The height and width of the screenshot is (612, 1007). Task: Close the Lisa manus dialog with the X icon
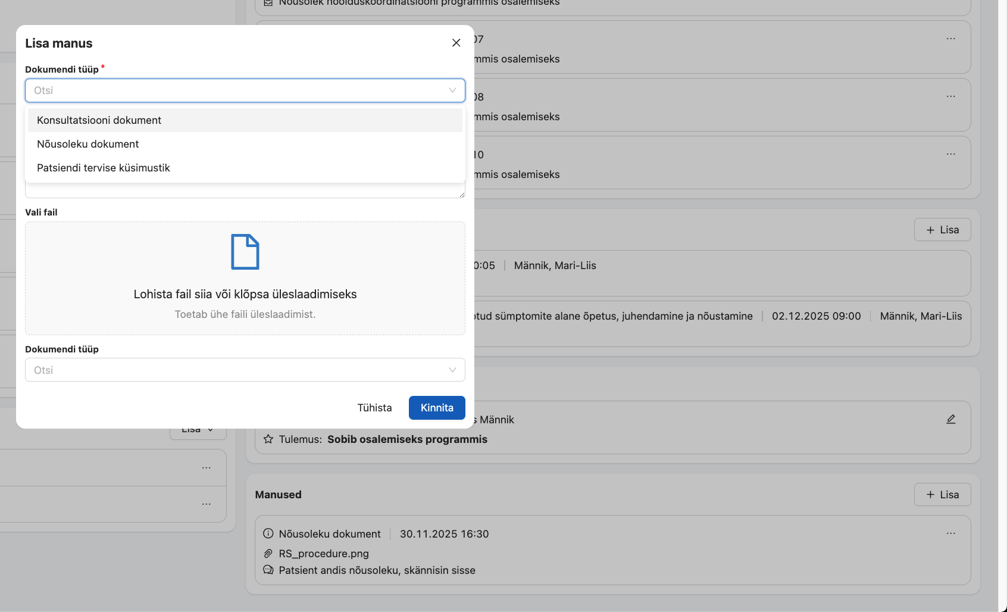456,42
